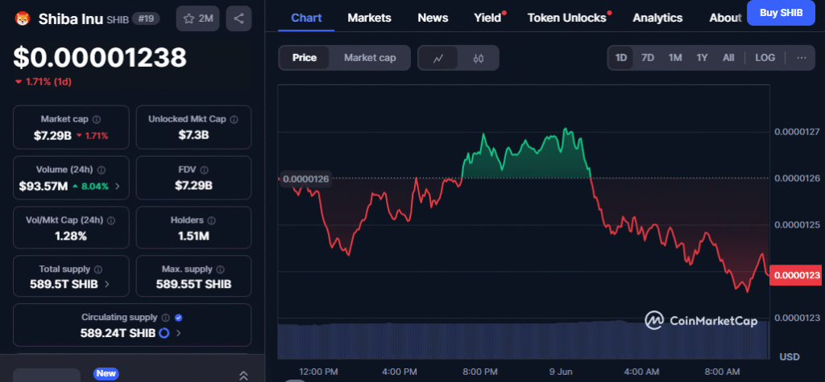Select the All time range
This screenshot has height=382, width=825.
[728, 58]
